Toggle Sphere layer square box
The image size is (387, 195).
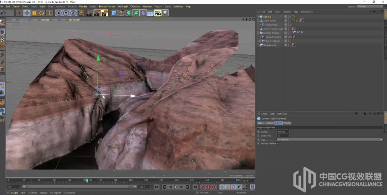click(x=286, y=16)
